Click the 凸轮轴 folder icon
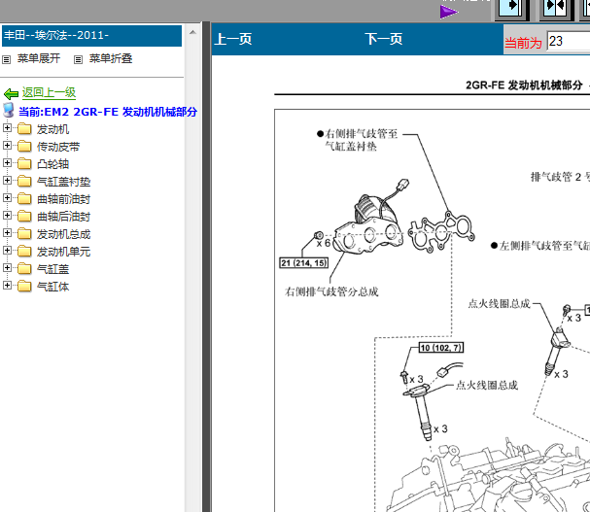590x512 pixels. (x=24, y=163)
